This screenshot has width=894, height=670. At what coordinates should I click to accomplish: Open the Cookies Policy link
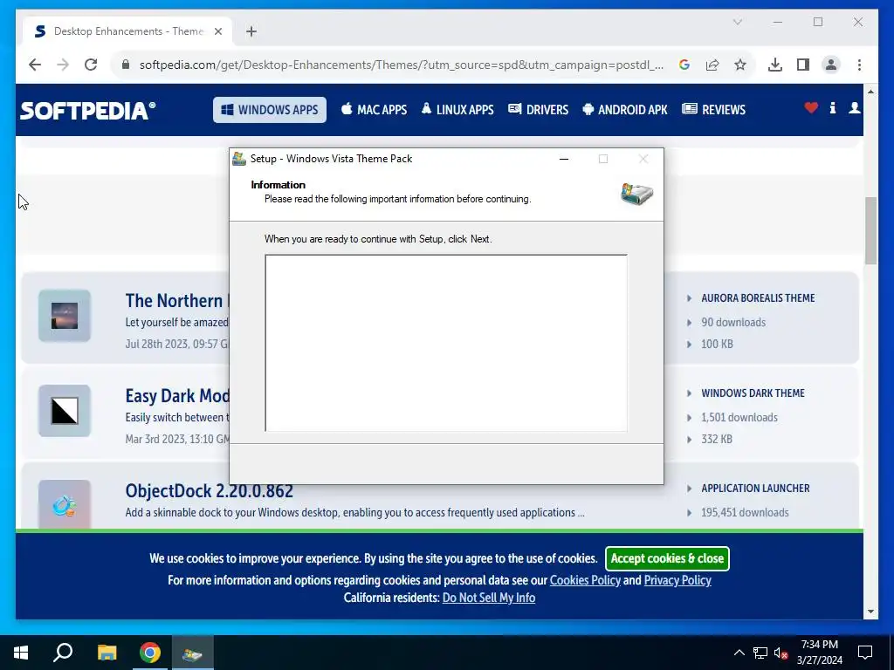pyautogui.click(x=585, y=580)
